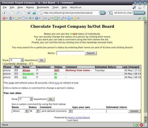
Task: Click the top Go department button
Action: [42, 60]
